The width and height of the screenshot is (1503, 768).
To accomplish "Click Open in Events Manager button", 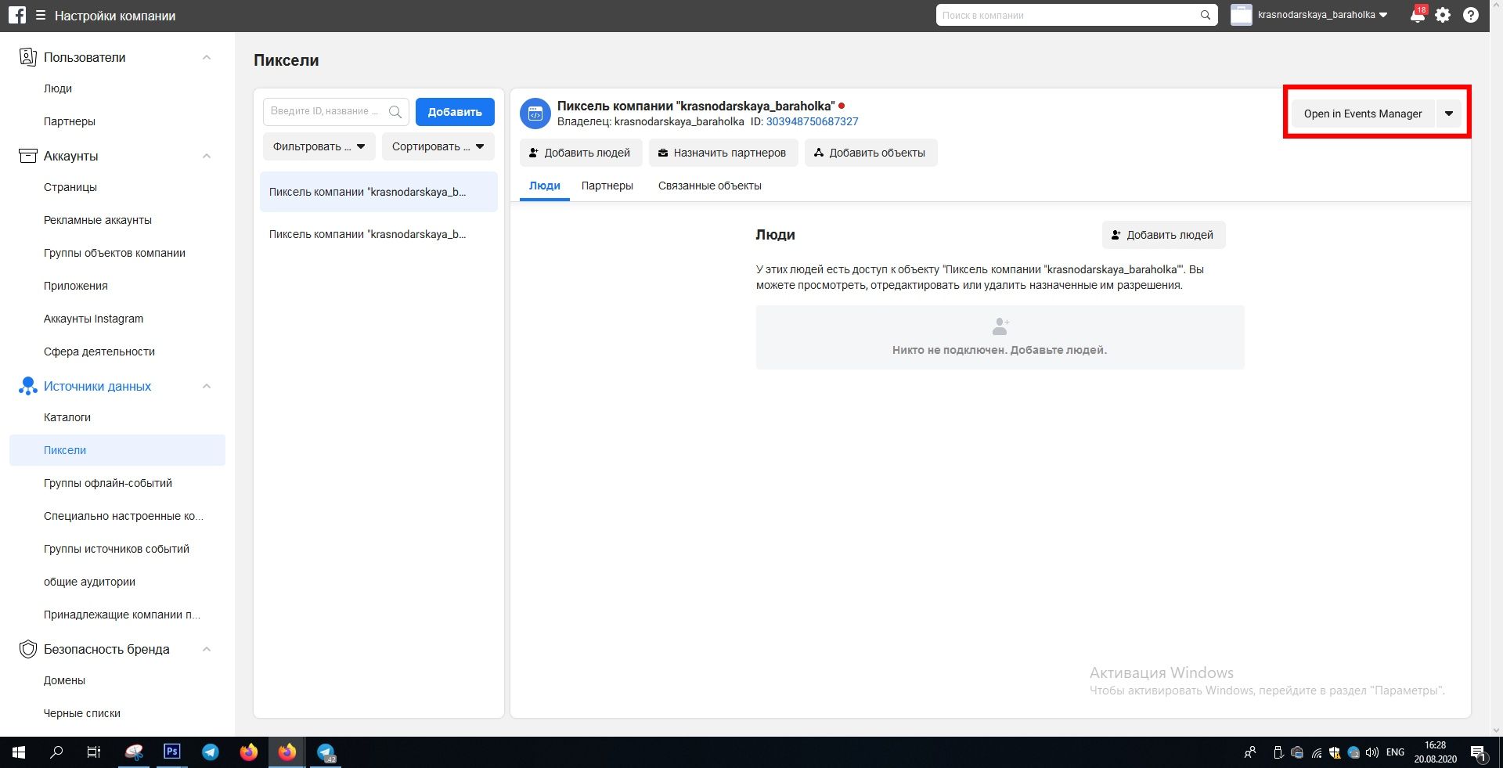I will click(x=1363, y=114).
